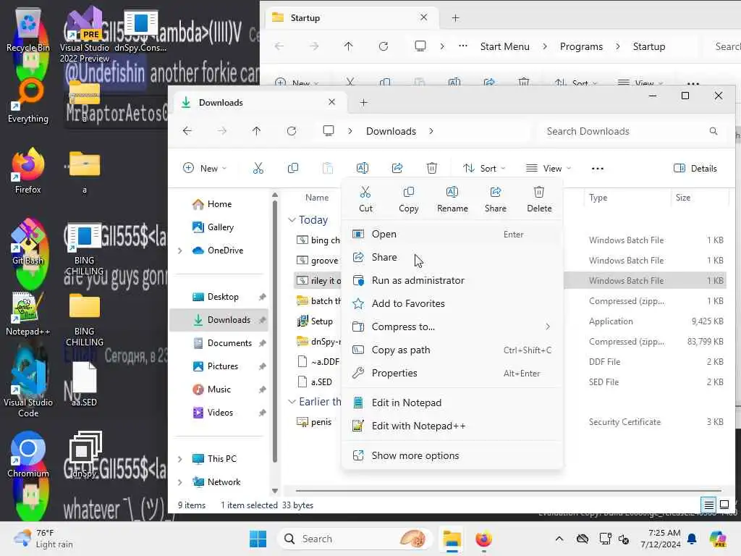This screenshot has height=556, width=741.
Task: Click the Search Downloads field
Action: coord(632,132)
